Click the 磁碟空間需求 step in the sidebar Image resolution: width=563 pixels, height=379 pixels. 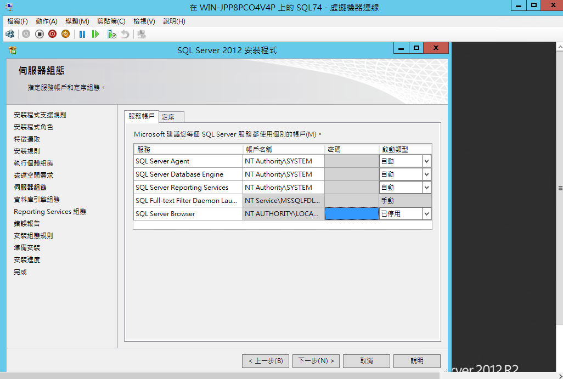(x=33, y=176)
